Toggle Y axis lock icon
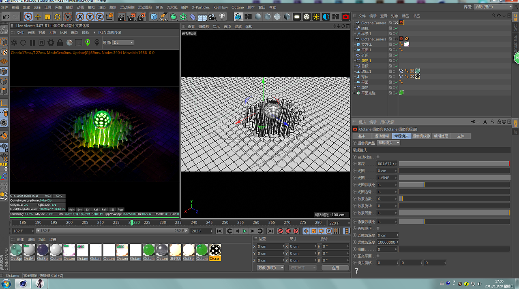 coord(90,17)
